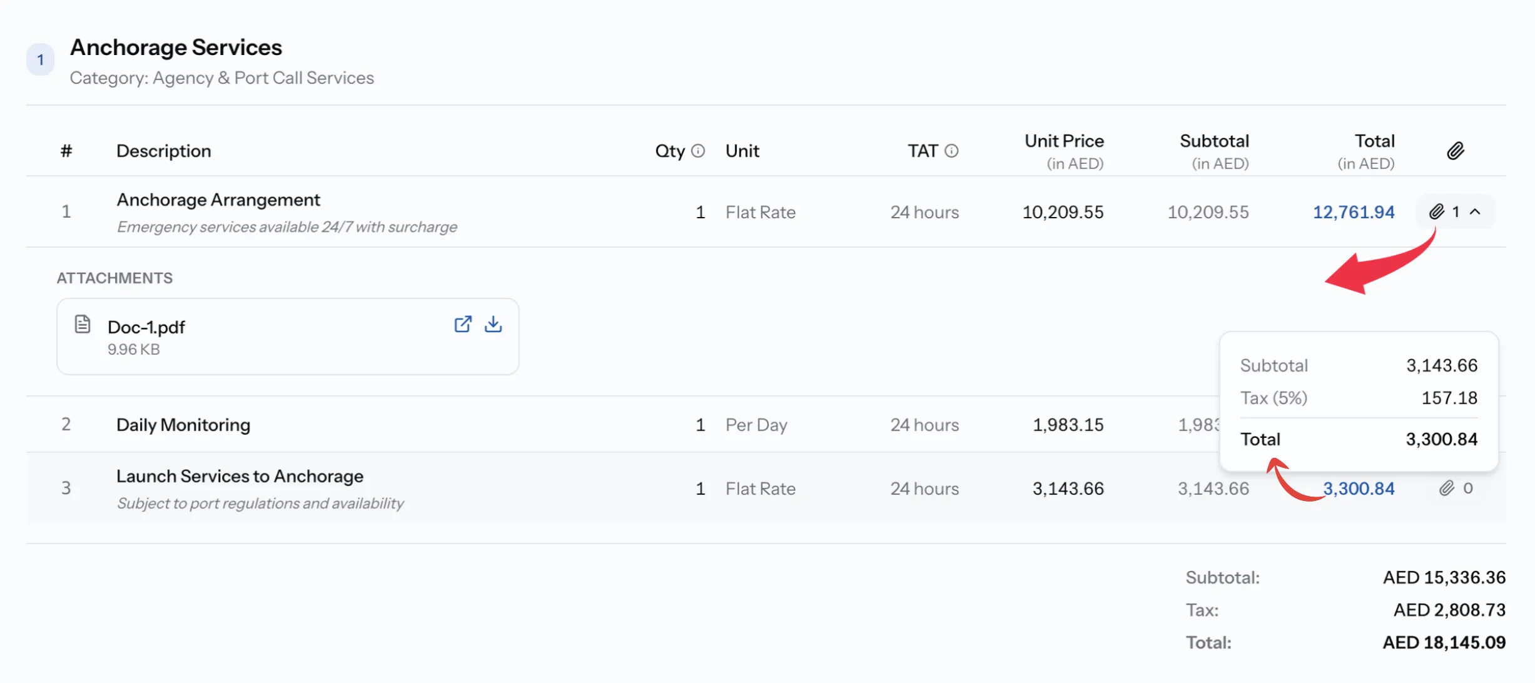The width and height of the screenshot is (1535, 683).
Task: Open attachments count for Launch Services row
Action: [1456, 488]
